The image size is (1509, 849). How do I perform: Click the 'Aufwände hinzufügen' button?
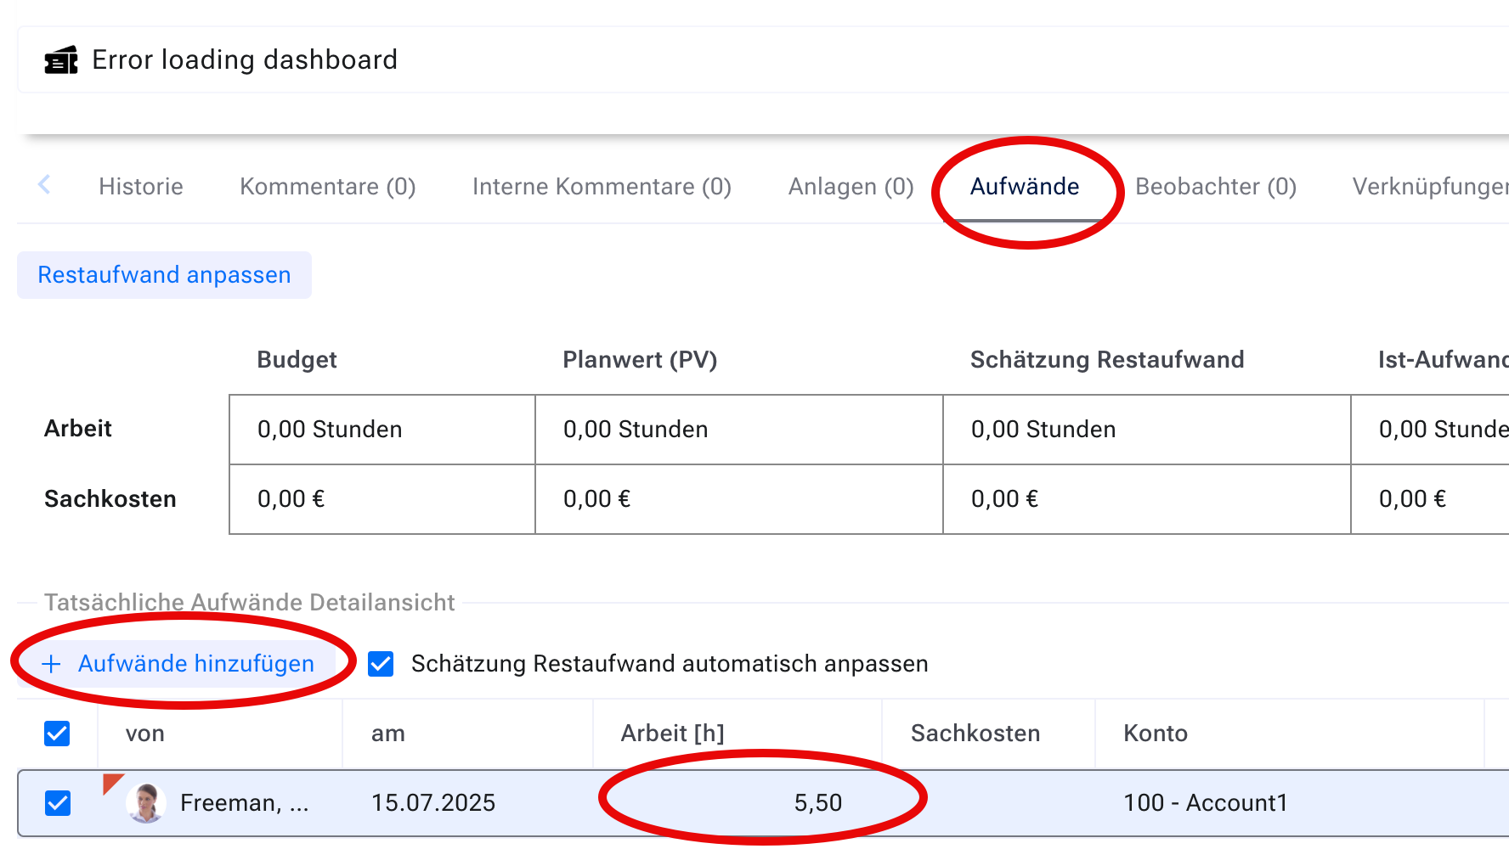[x=195, y=664]
